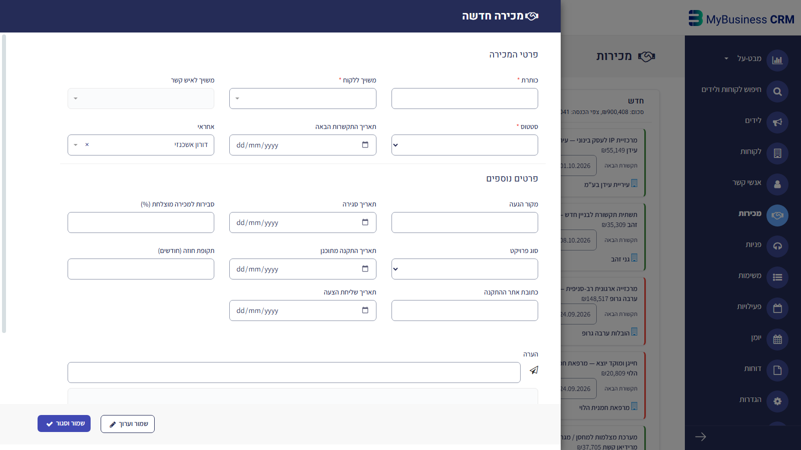
Task: Focus the מקור הגעה text field
Action: (465, 222)
